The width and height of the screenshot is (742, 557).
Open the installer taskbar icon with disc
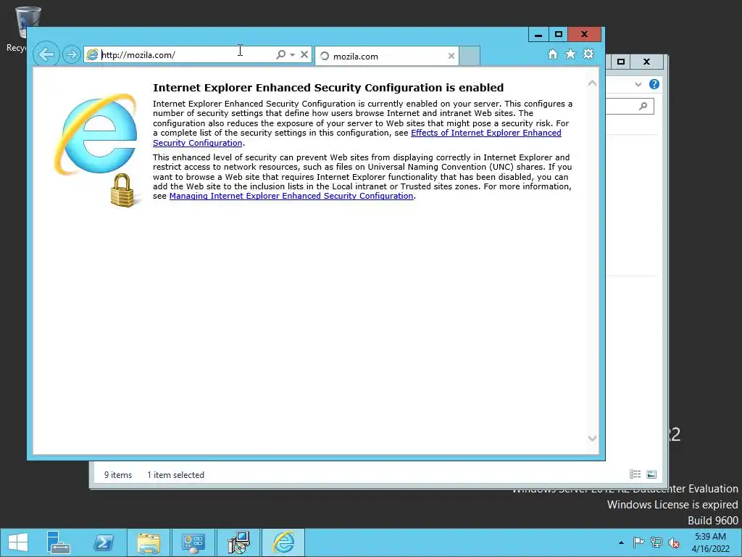[x=238, y=542]
